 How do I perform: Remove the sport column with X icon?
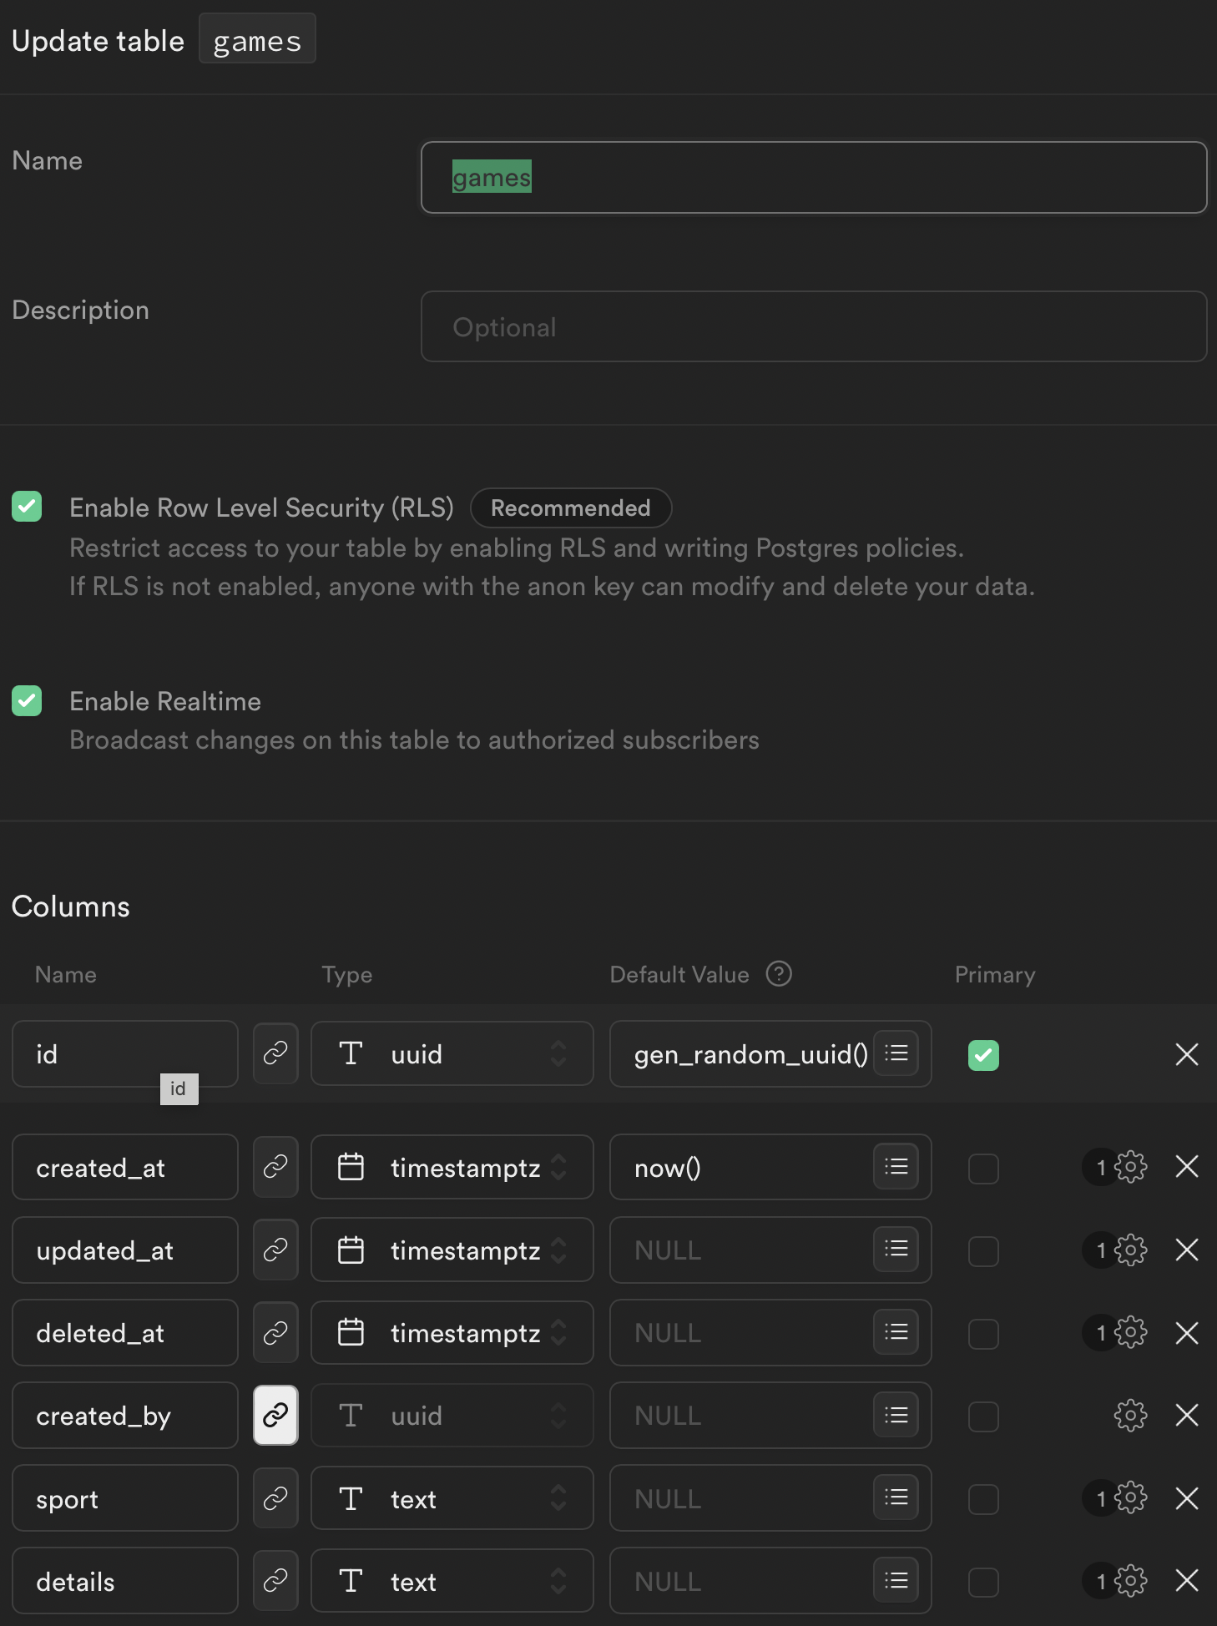(x=1186, y=1498)
